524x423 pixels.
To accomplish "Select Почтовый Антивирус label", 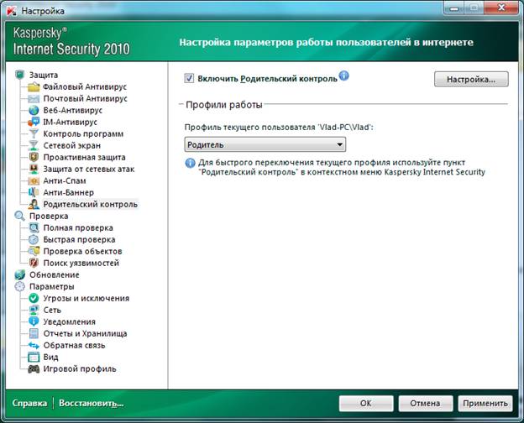I will [85, 98].
